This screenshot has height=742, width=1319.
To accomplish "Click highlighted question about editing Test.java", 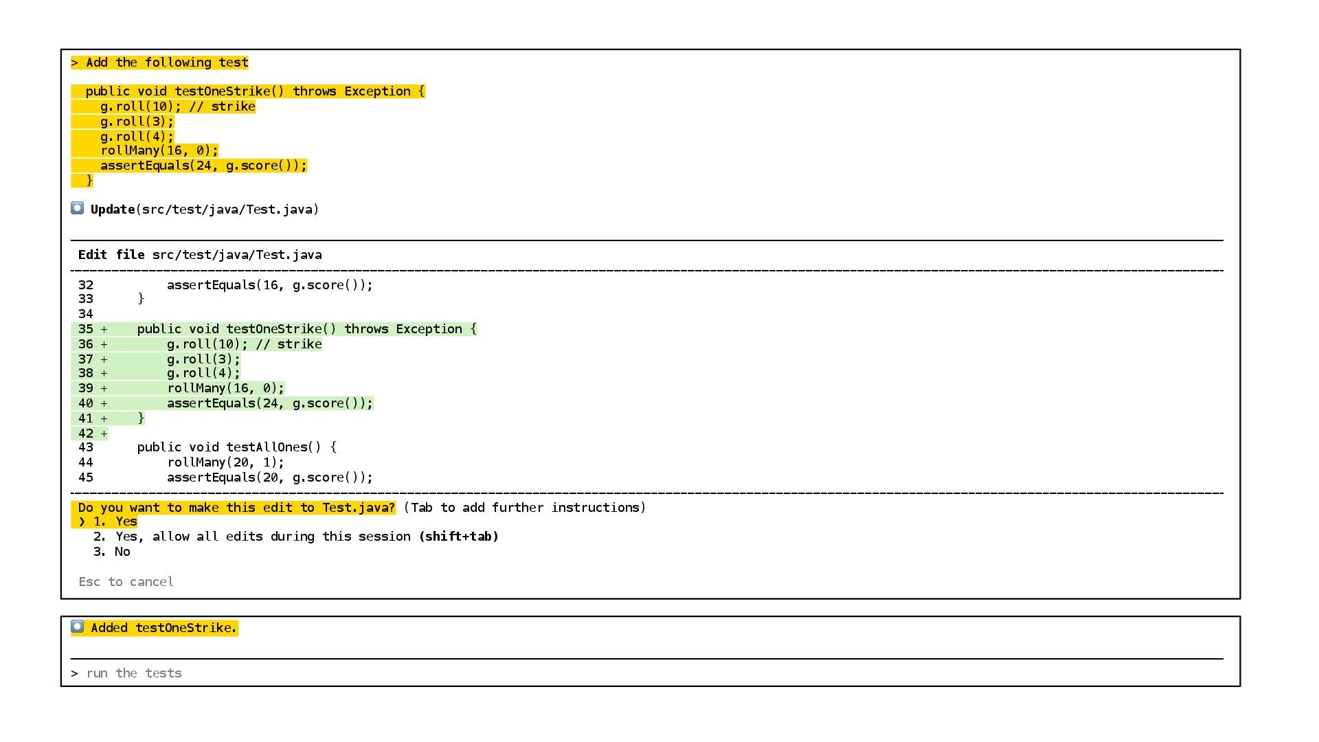I will pos(236,508).
